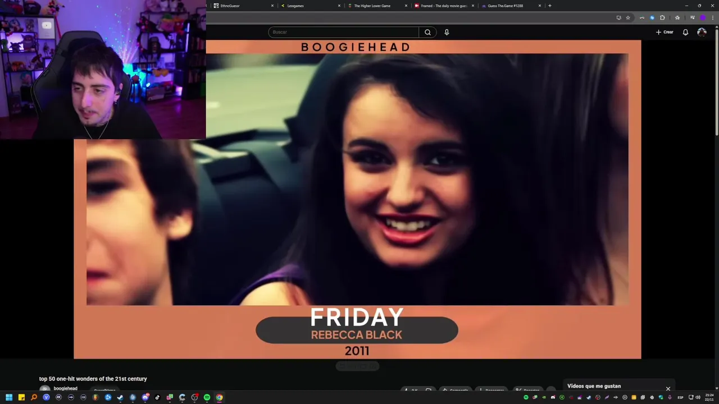Click the Chrome icon in the taskbar
719x404 pixels.
click(219, 397)
